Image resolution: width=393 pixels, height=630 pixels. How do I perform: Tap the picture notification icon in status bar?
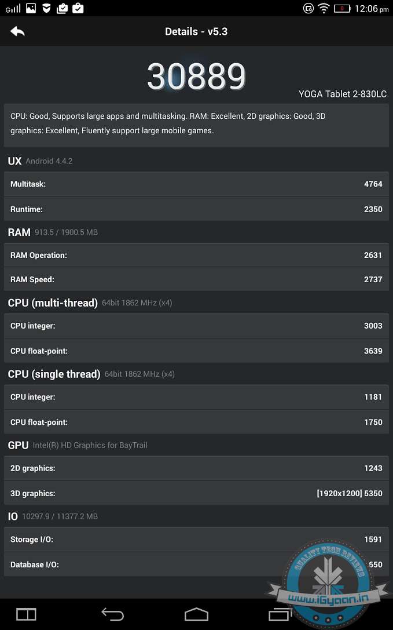[x=31, y=8]
